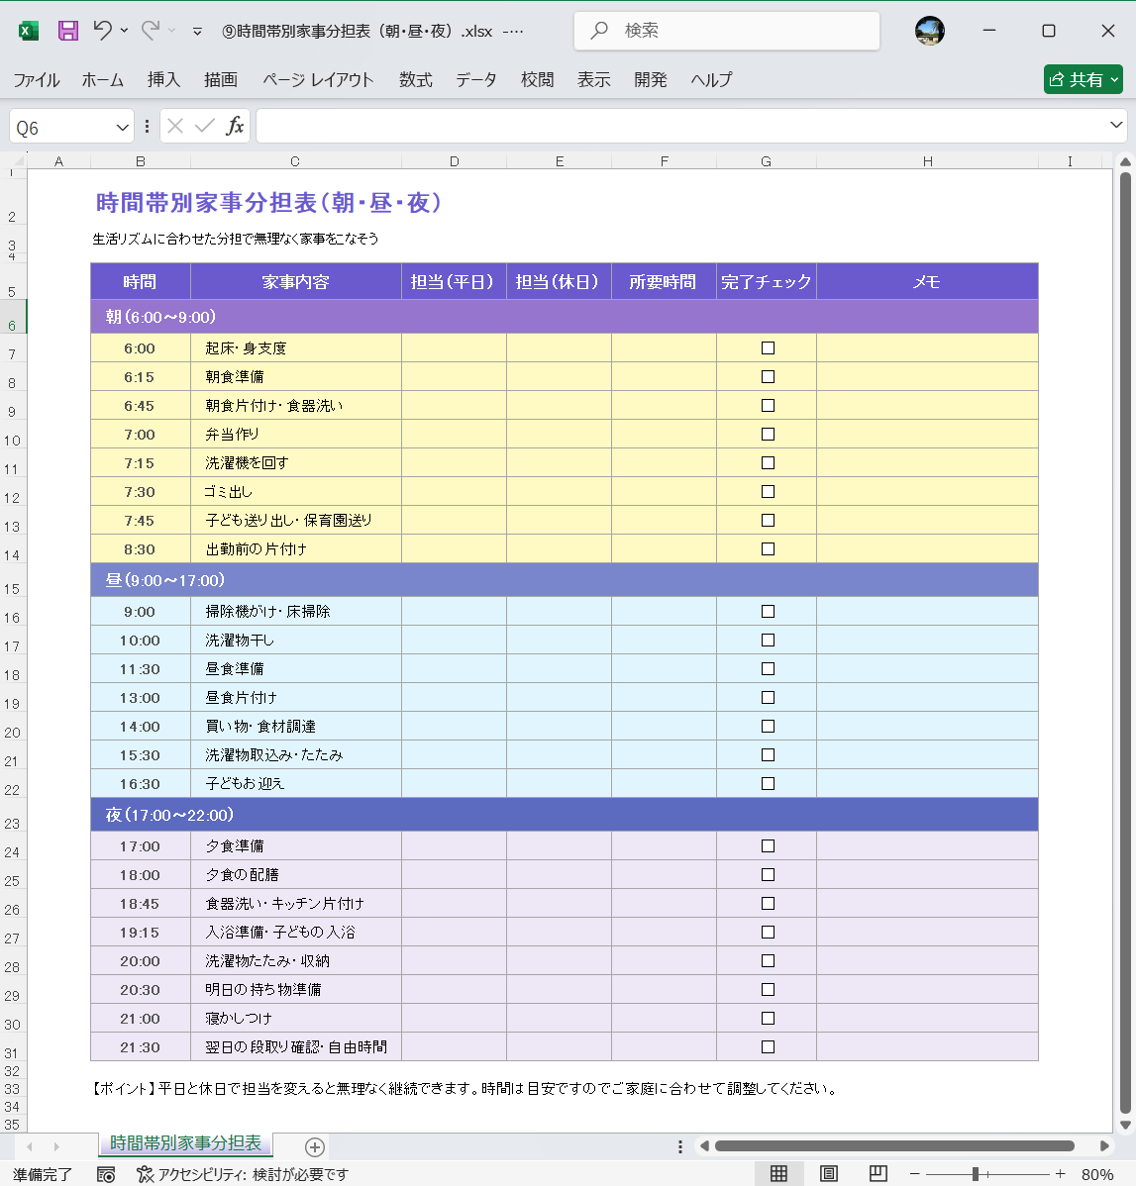Add a new sheet with plus icon
Viewport: 1136px width, 1186px height.
(315, 1146)
